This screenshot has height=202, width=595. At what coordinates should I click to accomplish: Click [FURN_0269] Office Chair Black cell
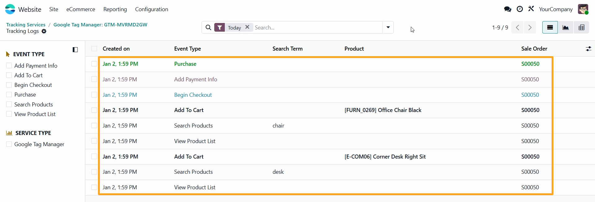coord(383,110)
